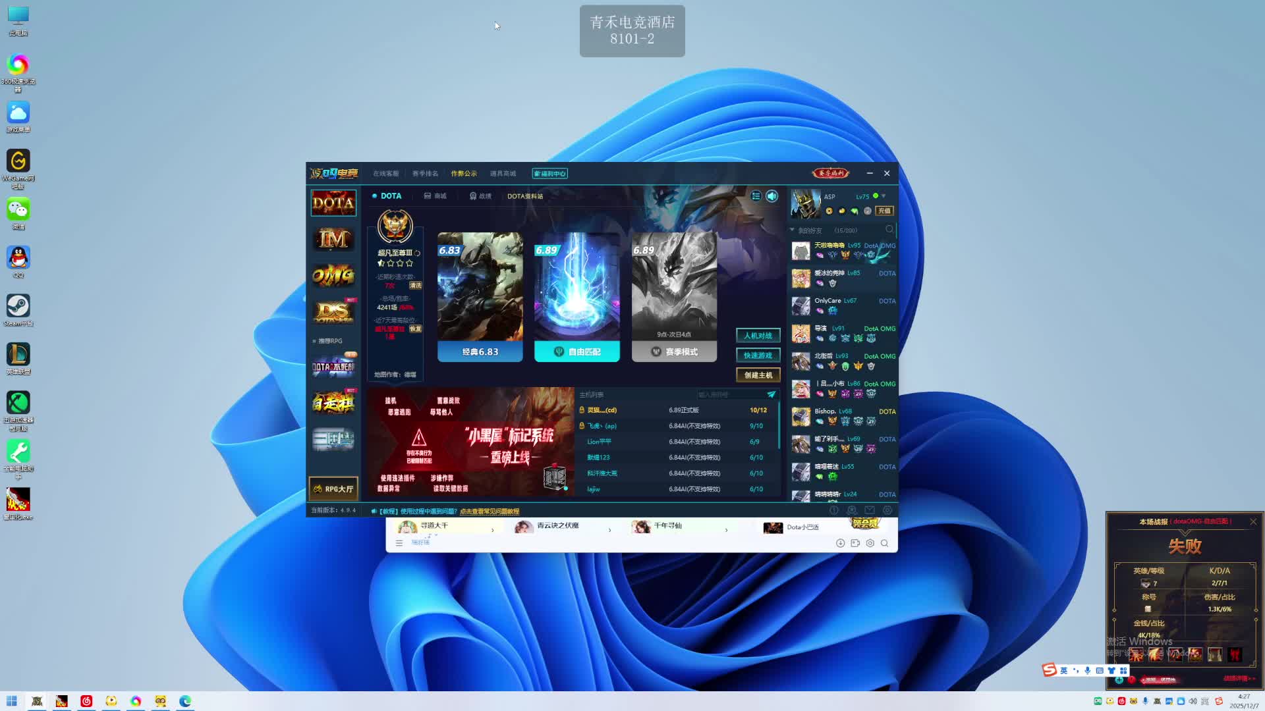The image size is (1265, 711).
Task: Click the room list scrollbar
Action: [779, 425]
